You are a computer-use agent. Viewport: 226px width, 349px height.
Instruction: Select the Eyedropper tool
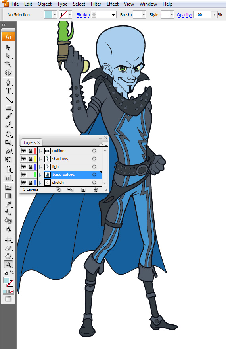[8, 204]
